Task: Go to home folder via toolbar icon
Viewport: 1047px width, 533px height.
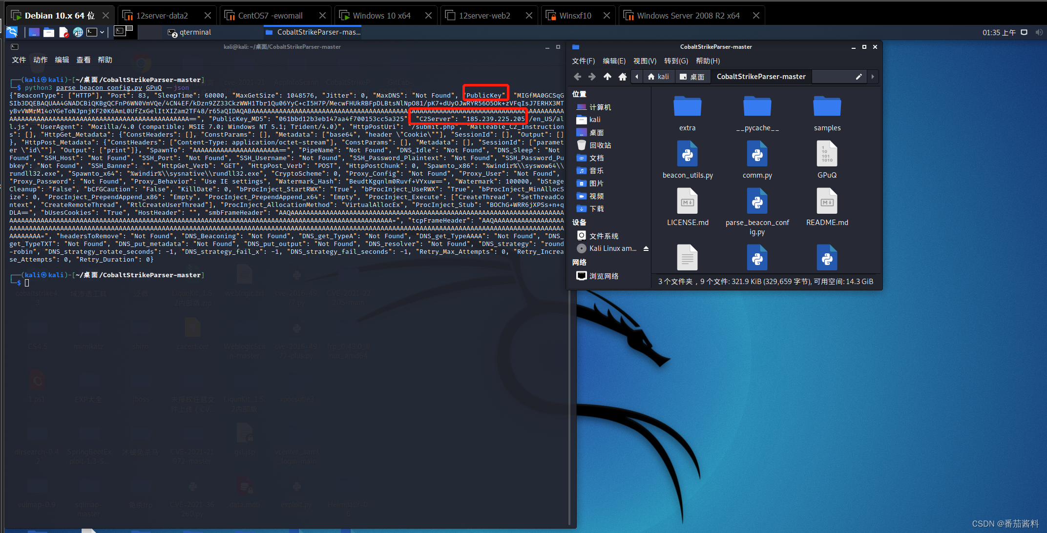Action: tap(623, 77)
